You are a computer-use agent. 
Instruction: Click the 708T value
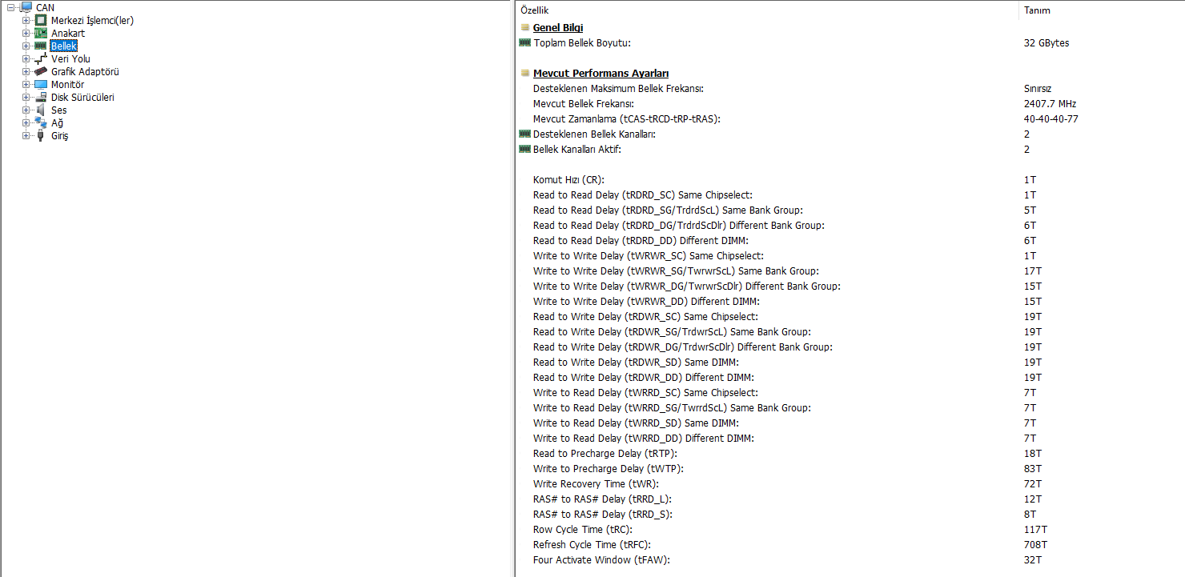[x=1036, y=544]
